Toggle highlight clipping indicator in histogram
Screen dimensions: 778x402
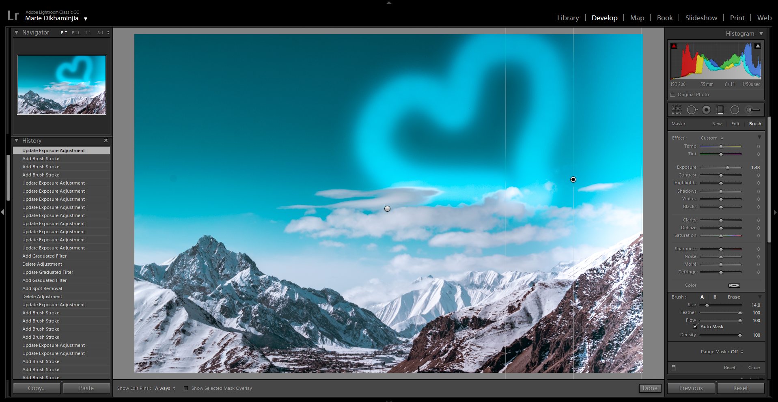click(757, 46)
